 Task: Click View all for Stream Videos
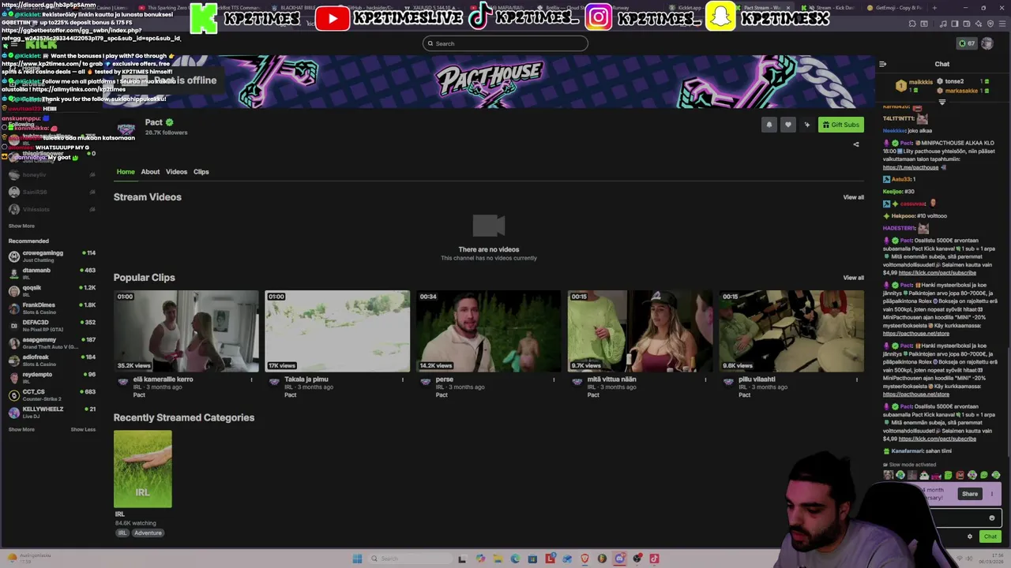pos(853,197)
